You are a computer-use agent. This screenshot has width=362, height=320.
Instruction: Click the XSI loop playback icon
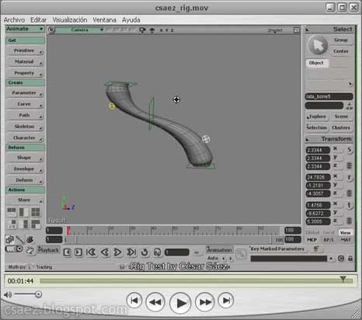coord(144,252)
